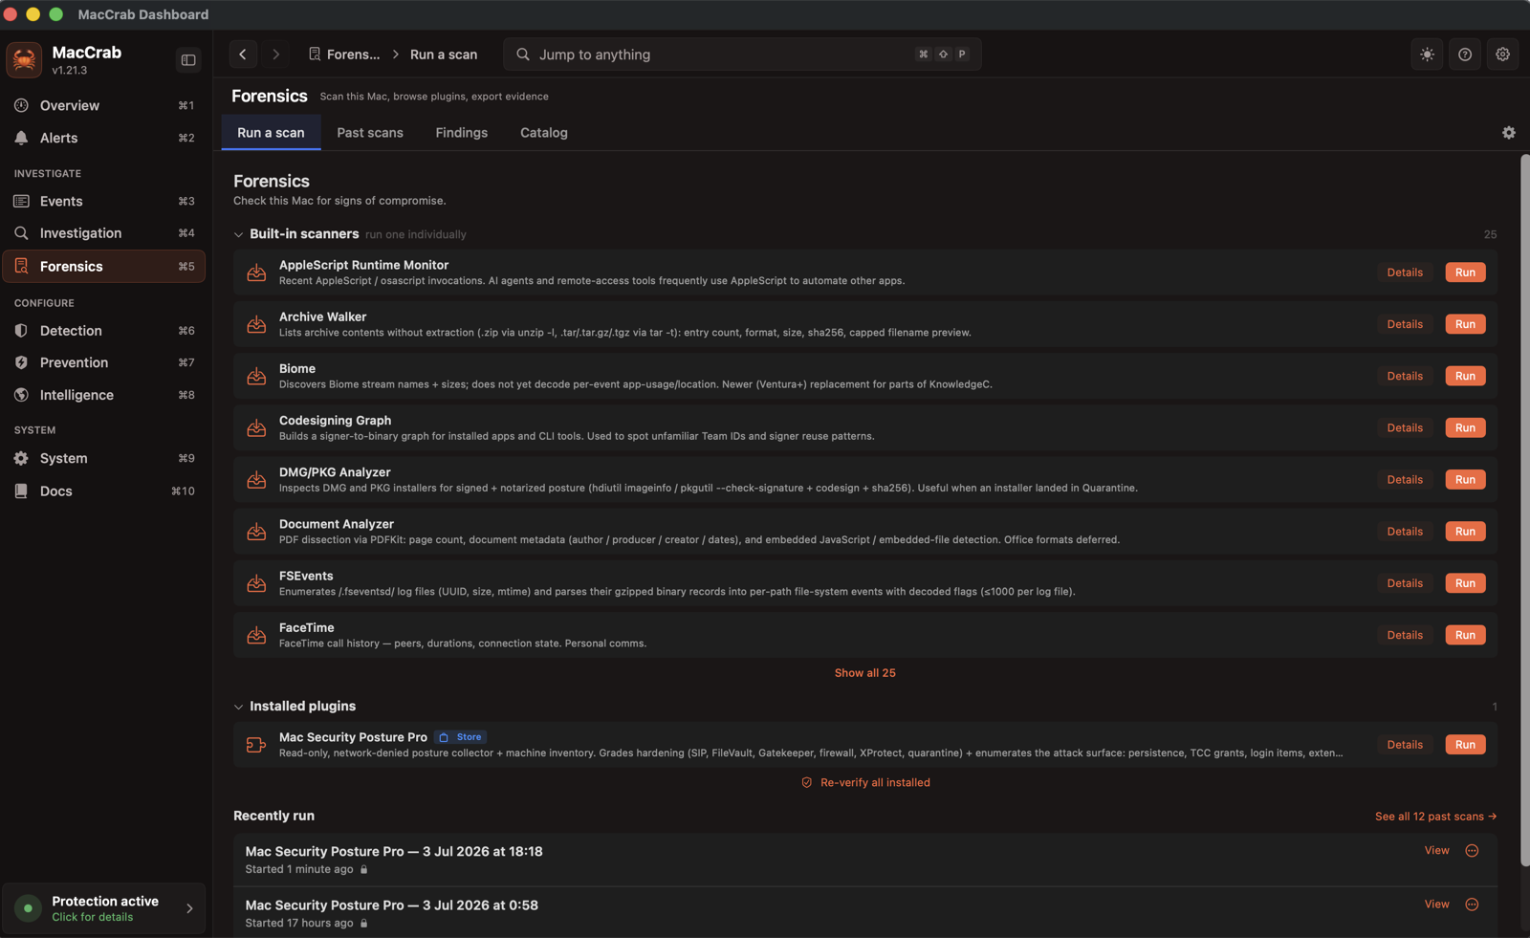1530x938 pixels.
Task: Click the Forensics breadcrumb document icon
Action: tap(315, 55)
